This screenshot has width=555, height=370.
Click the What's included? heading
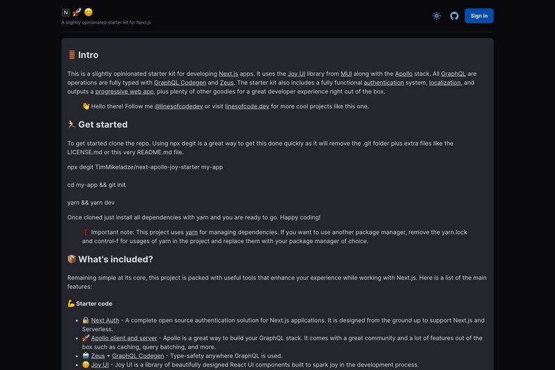116,259
